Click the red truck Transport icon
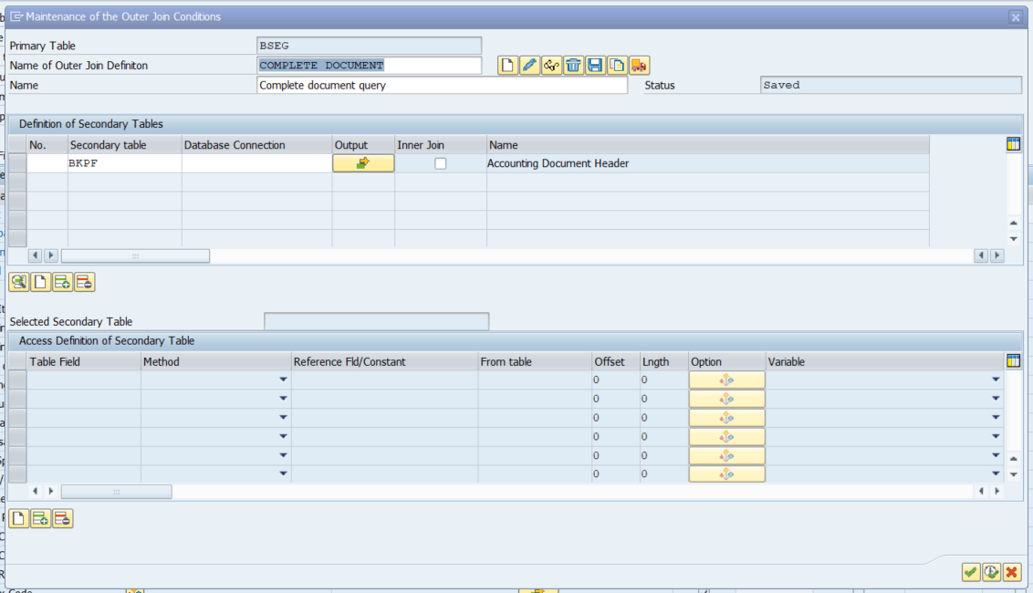The width and height of the screenshot is (1033, 593). pos(639,66)
